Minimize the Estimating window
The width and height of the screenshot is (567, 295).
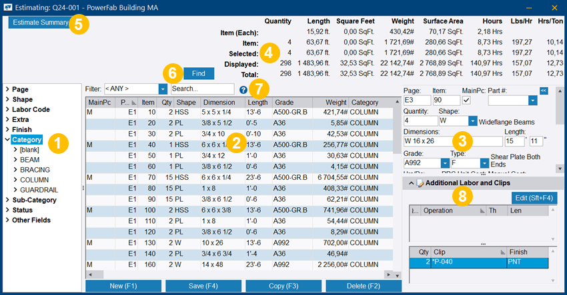(x=529, y=7)
